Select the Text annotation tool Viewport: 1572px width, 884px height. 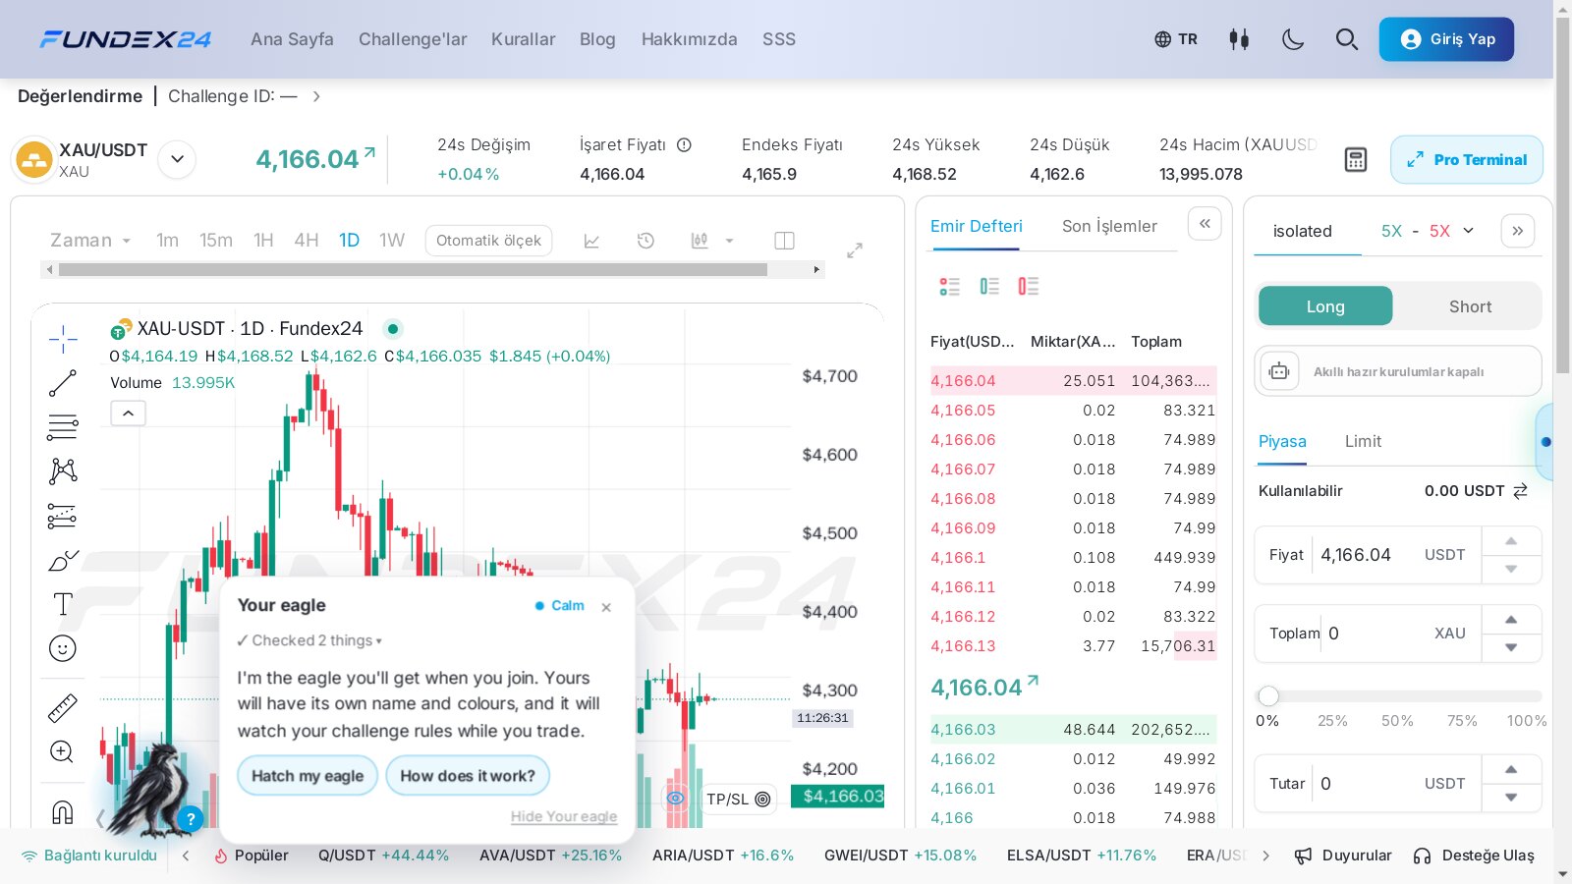click(63, 604)
